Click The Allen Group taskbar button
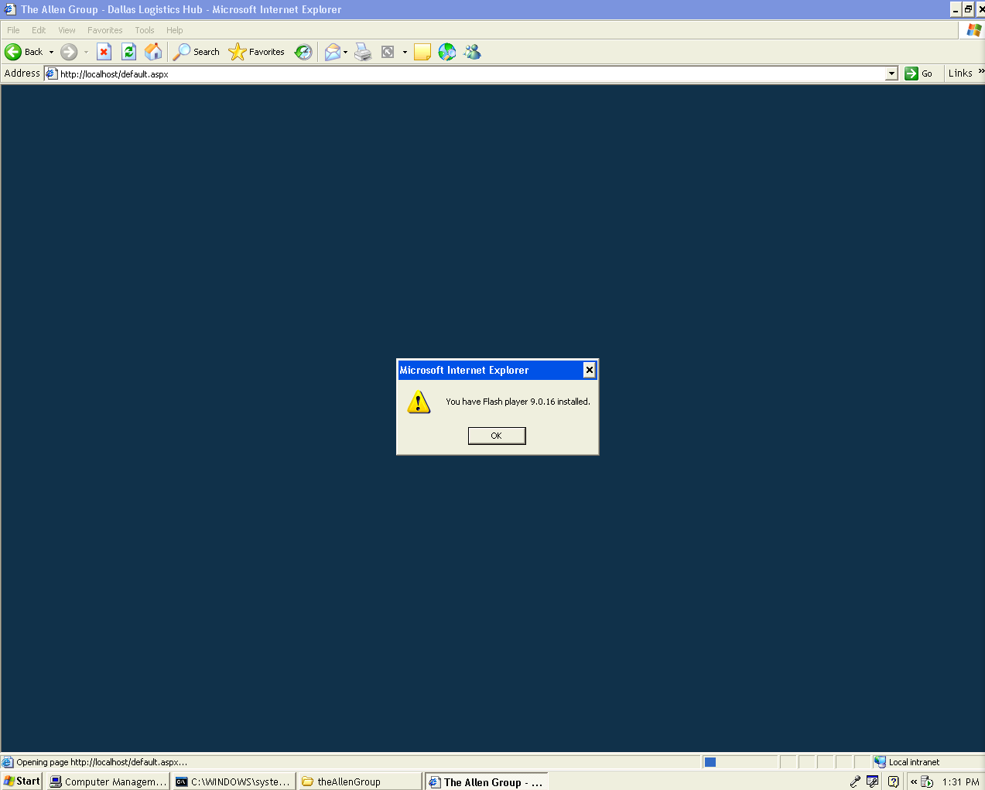 click(x=486, y=781)
